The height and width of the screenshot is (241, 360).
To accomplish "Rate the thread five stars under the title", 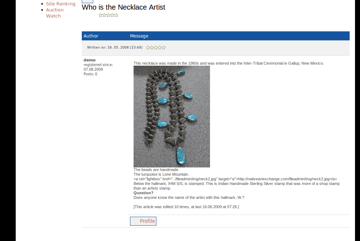I will (116, 15).
